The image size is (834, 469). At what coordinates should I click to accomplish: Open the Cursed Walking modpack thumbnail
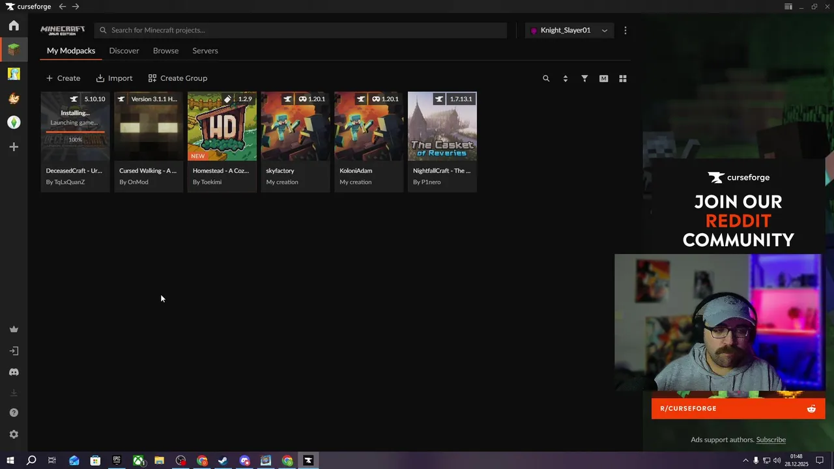[149, 126]
